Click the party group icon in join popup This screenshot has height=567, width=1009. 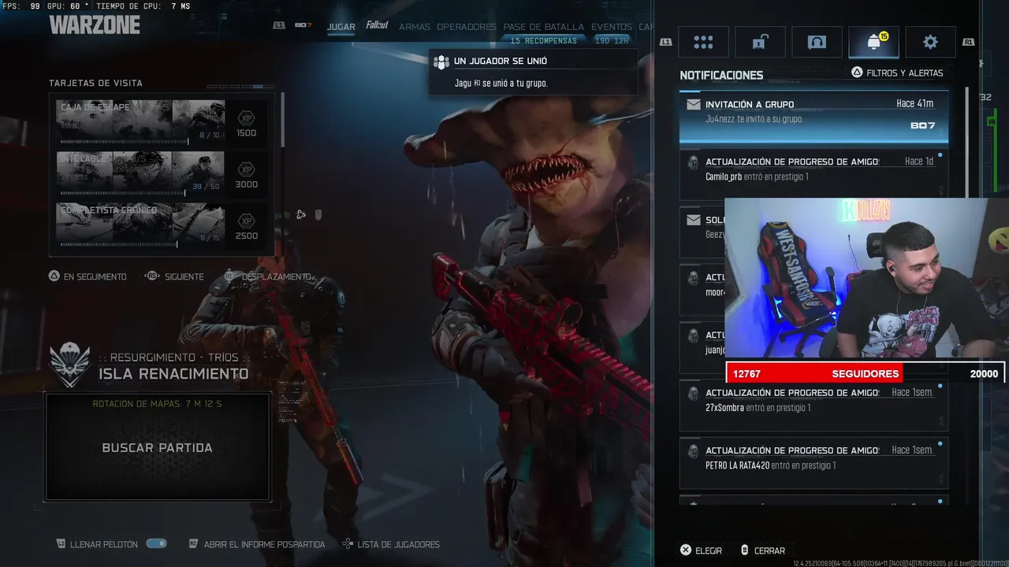(x=441, y=61)
